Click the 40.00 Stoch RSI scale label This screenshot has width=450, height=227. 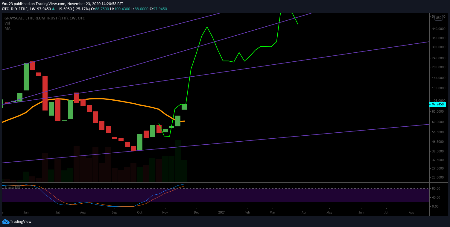tap(436, 197)
